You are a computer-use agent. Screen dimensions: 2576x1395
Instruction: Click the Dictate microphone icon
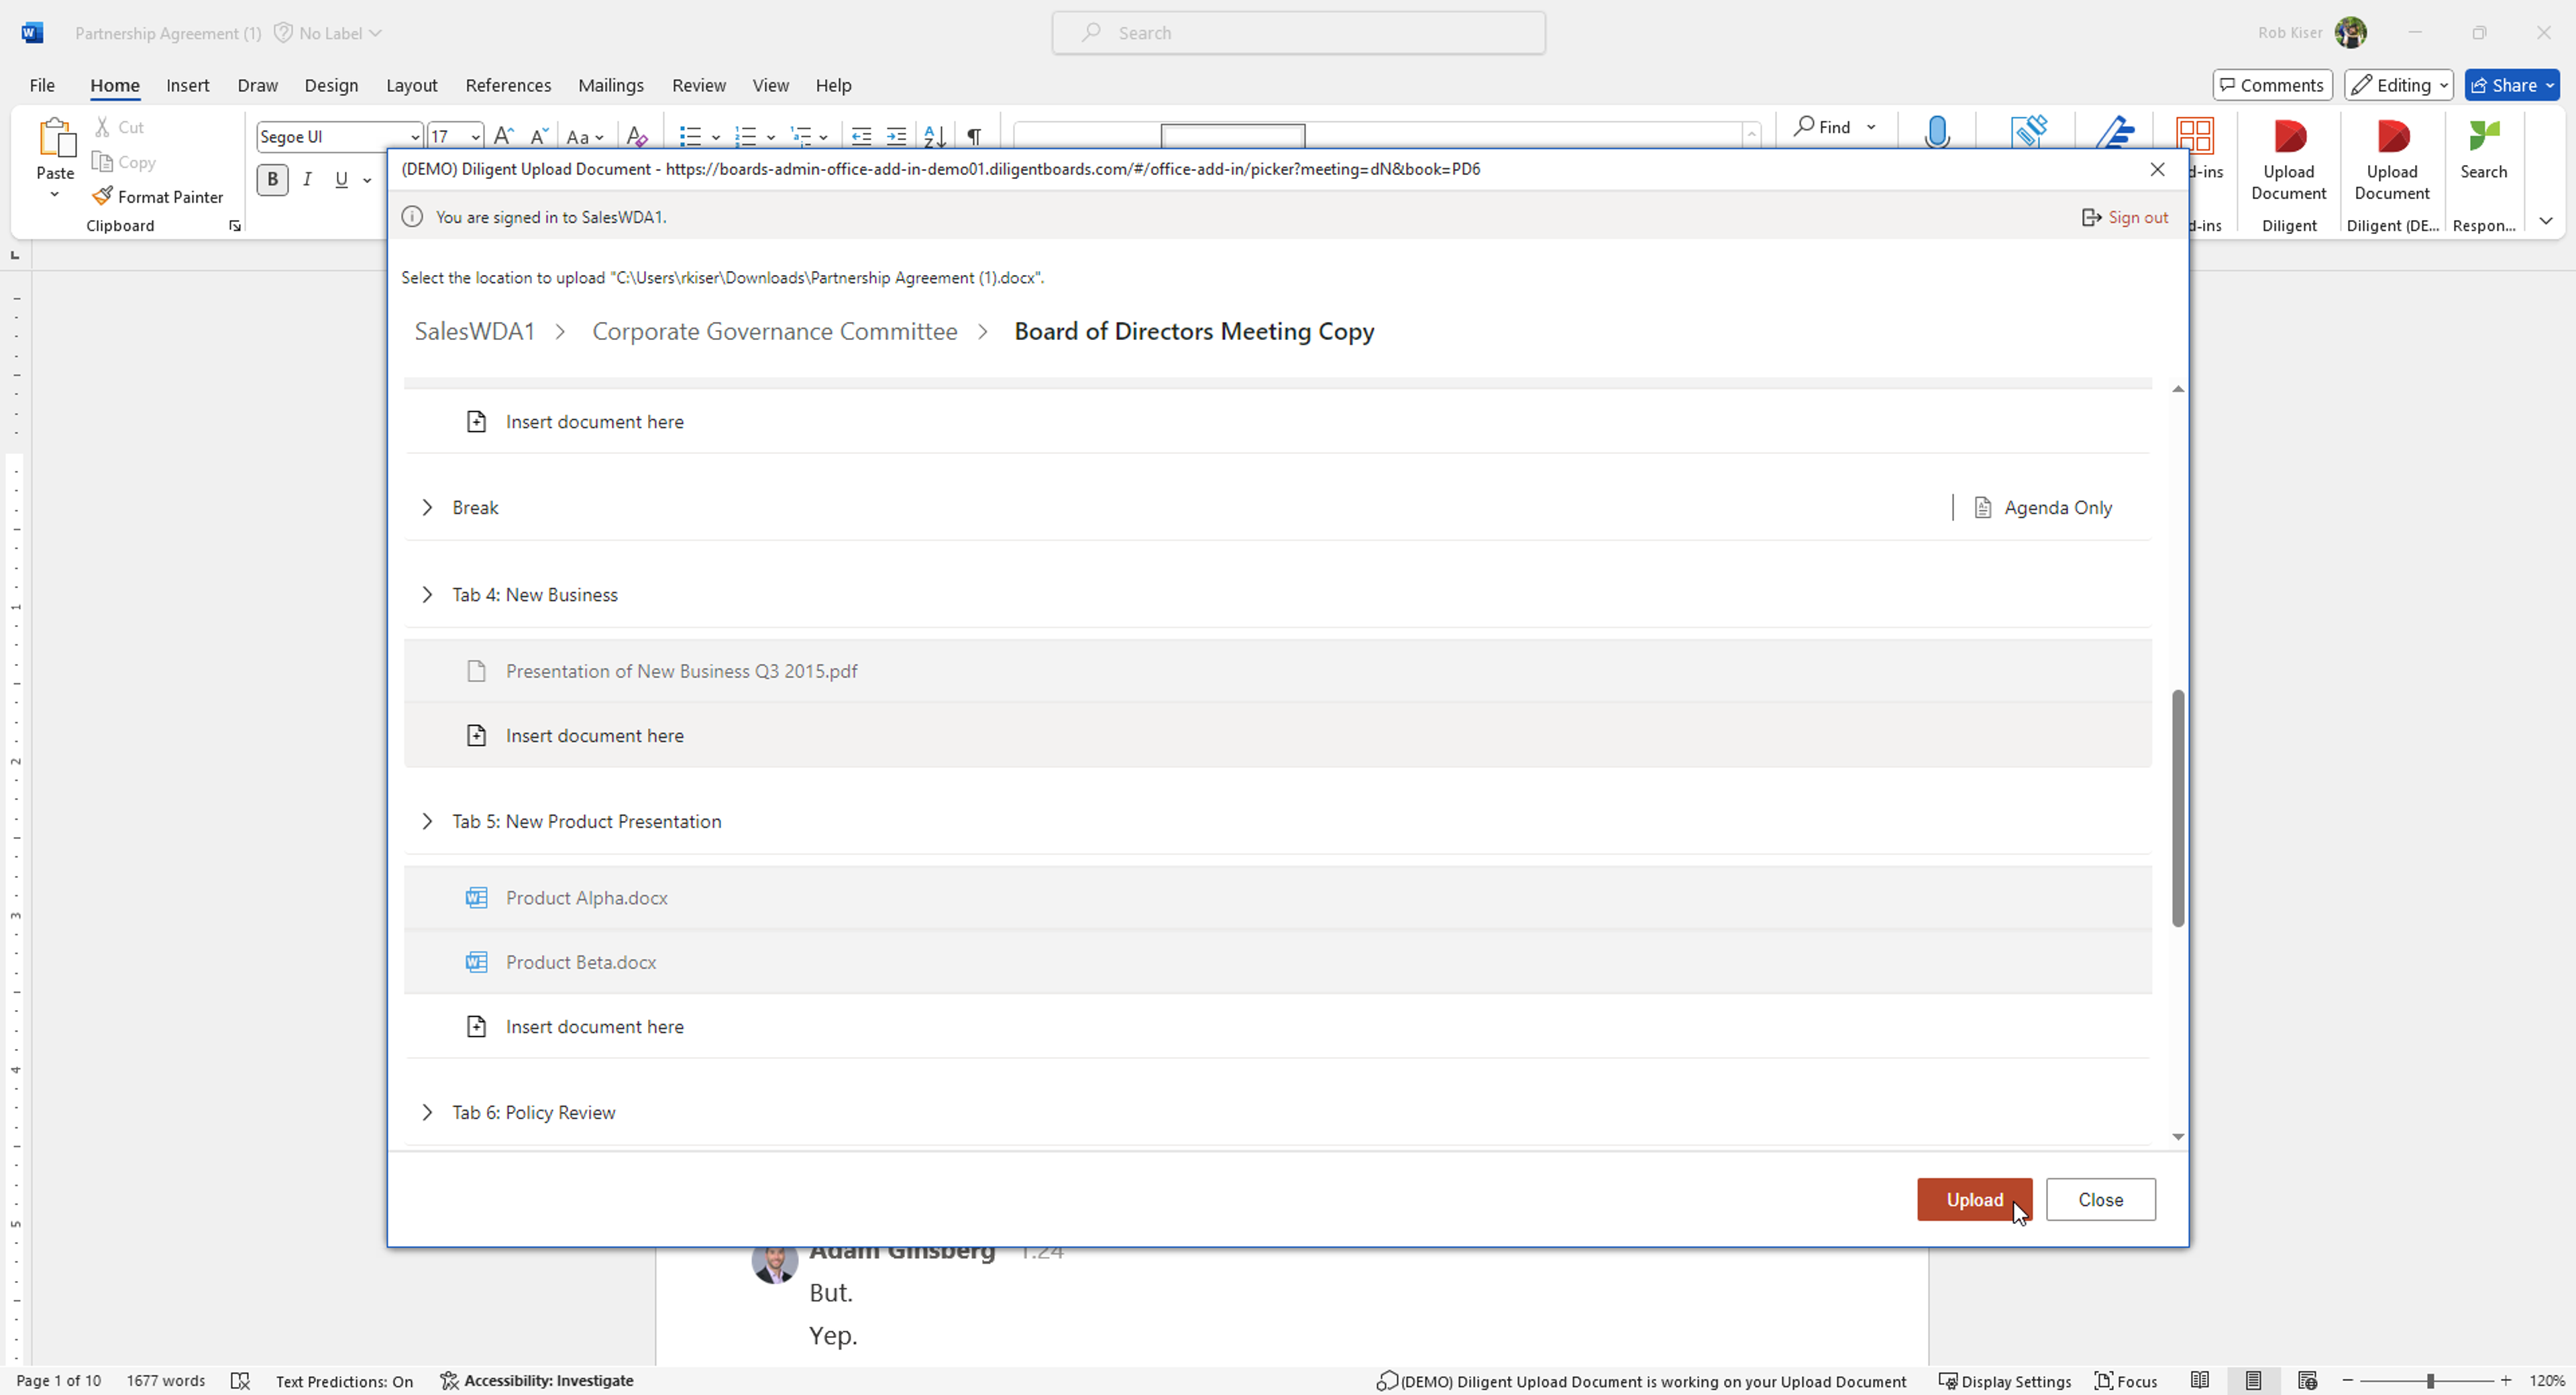coord(1937,131)
